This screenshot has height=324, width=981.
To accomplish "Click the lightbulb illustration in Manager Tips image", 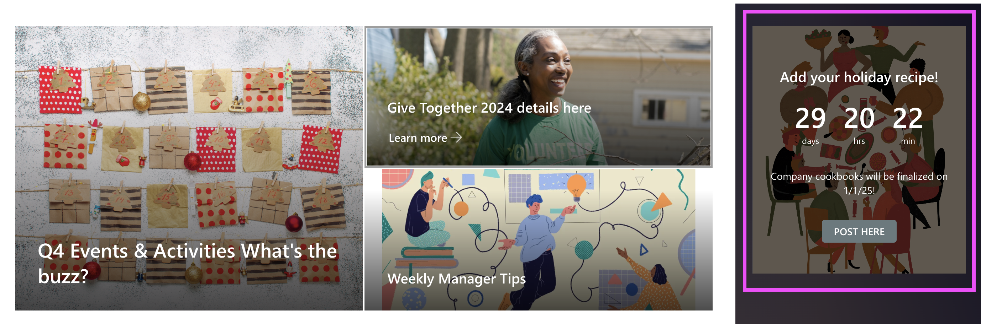I will coord(576,187).
